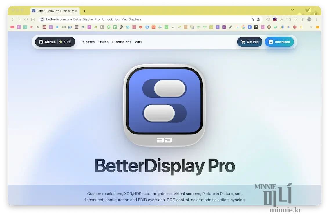Viewport: 329px width, 215px height.
Task: Open the Issues link
Action: [103, 42]
